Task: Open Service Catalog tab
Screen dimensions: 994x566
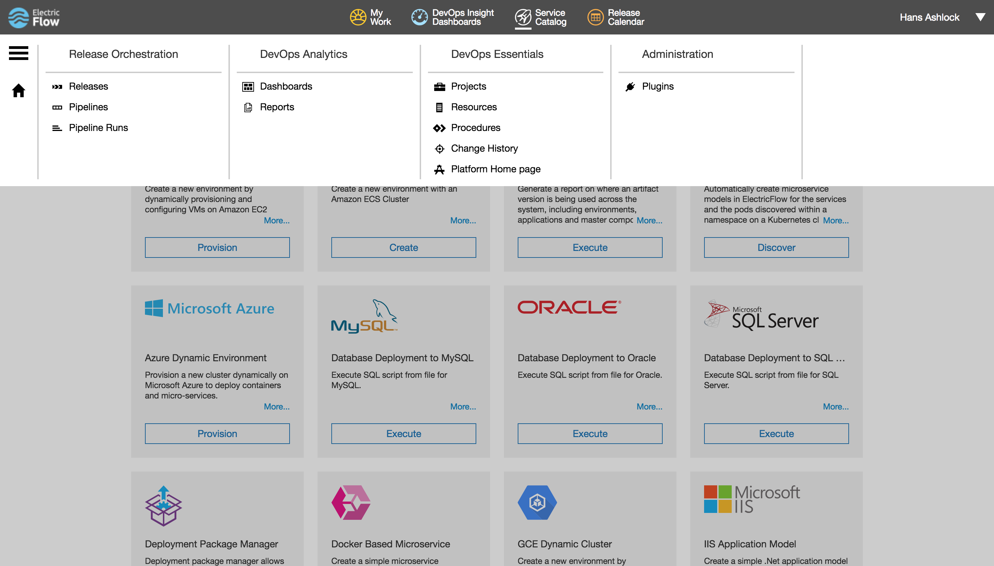Action: pyautogui.click(x=540, y=17)
